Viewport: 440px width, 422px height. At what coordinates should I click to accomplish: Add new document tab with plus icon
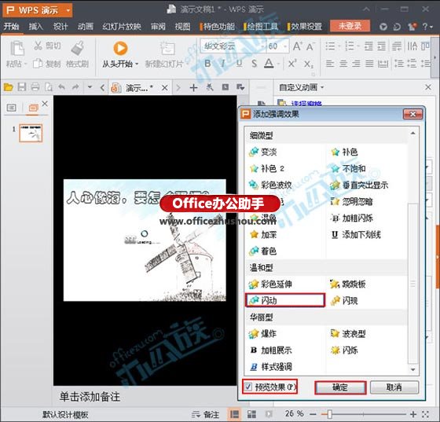pyautogui.click(x=193, y=88)
